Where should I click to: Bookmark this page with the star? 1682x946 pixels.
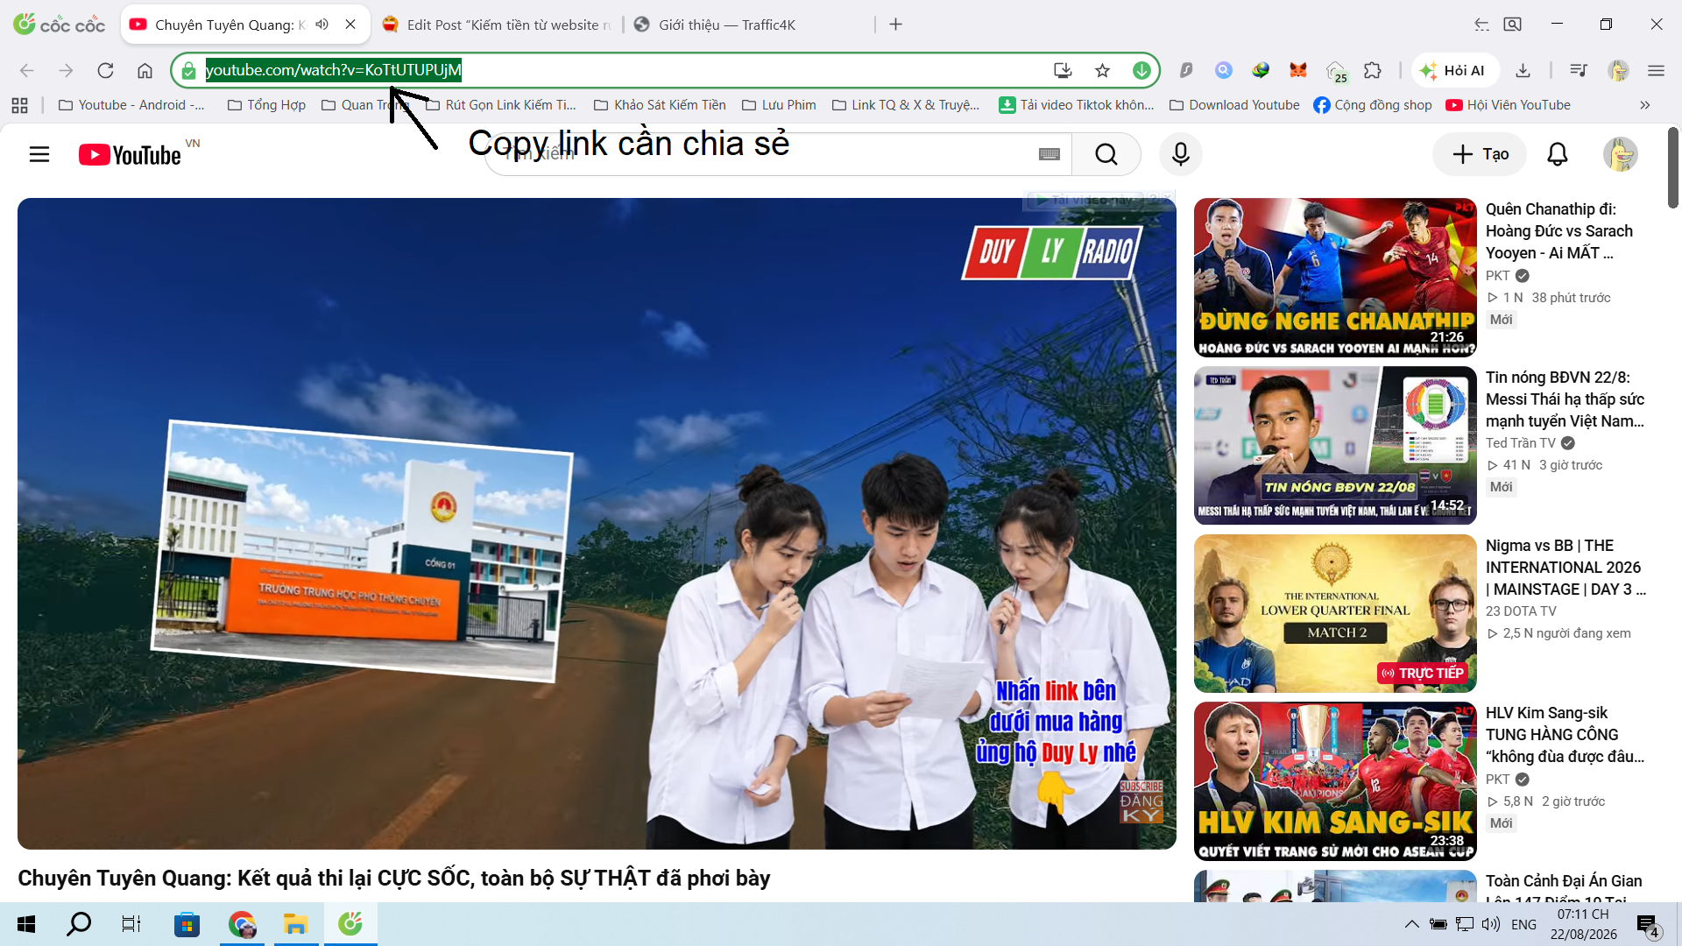point(1102,70)
